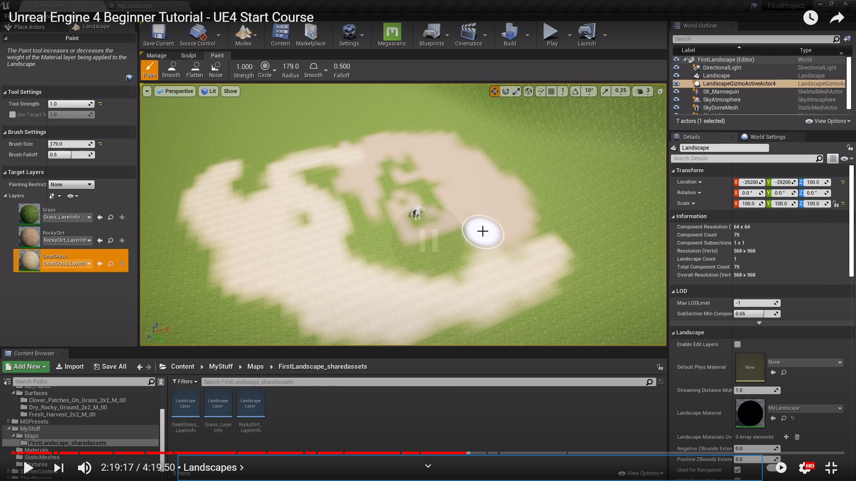Click Save Current in the toolbar
Screen dimensions: 856x481
(x=158, y=35)
